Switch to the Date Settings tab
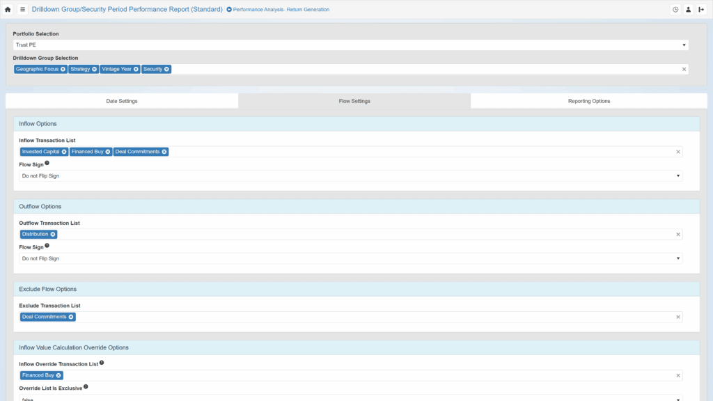The image size is (713, 401). [122, 101]
